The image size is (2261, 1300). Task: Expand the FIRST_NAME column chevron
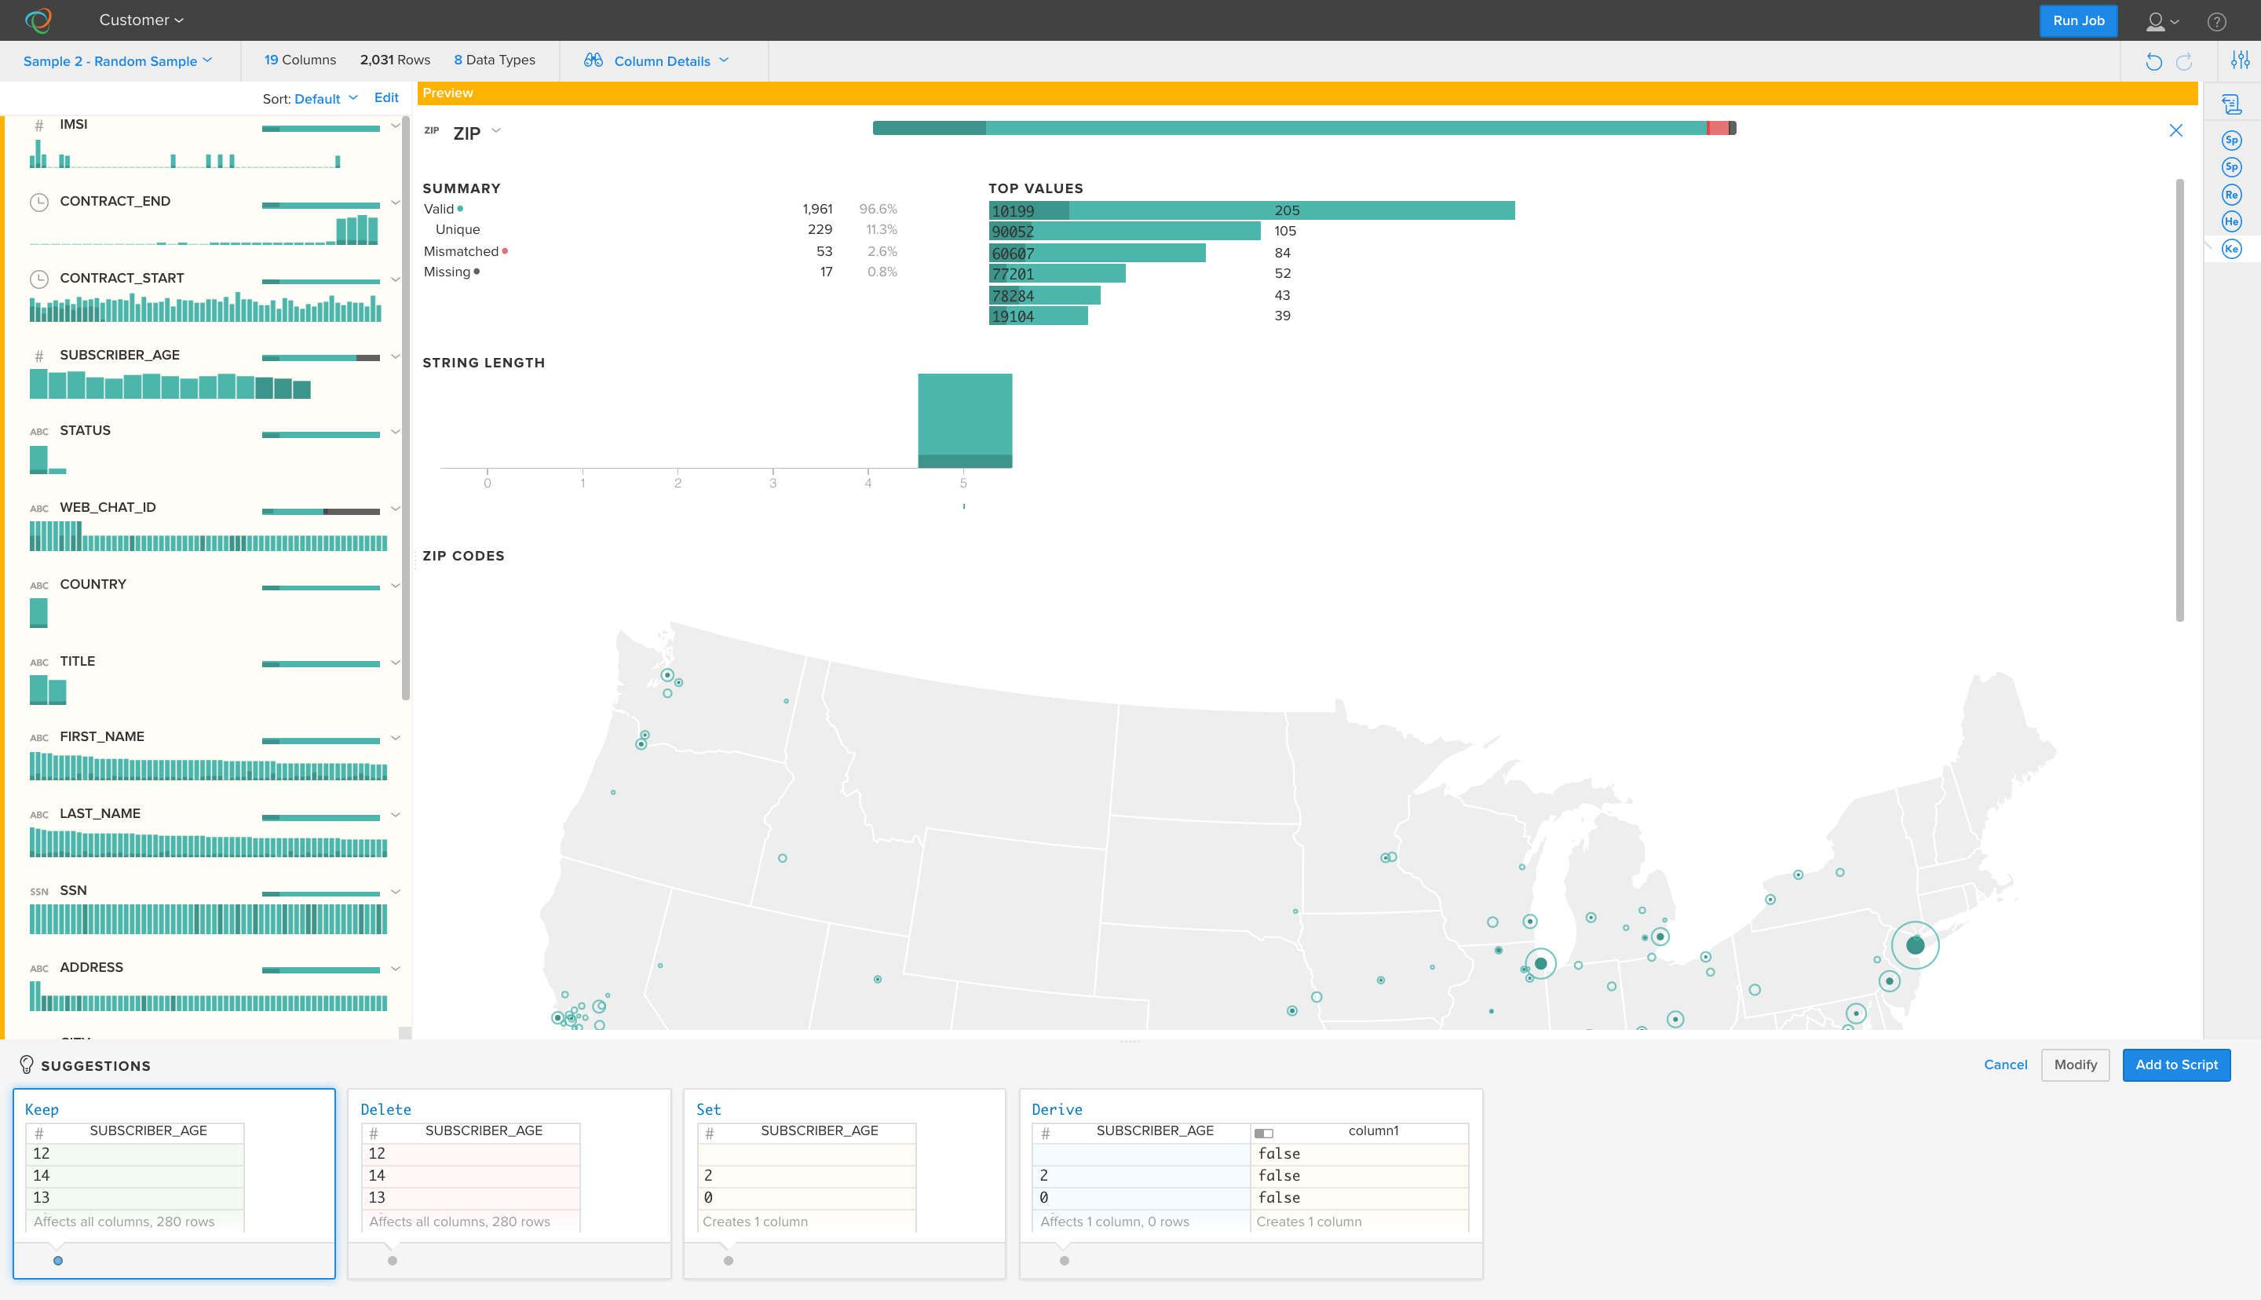tap(396, 739)
